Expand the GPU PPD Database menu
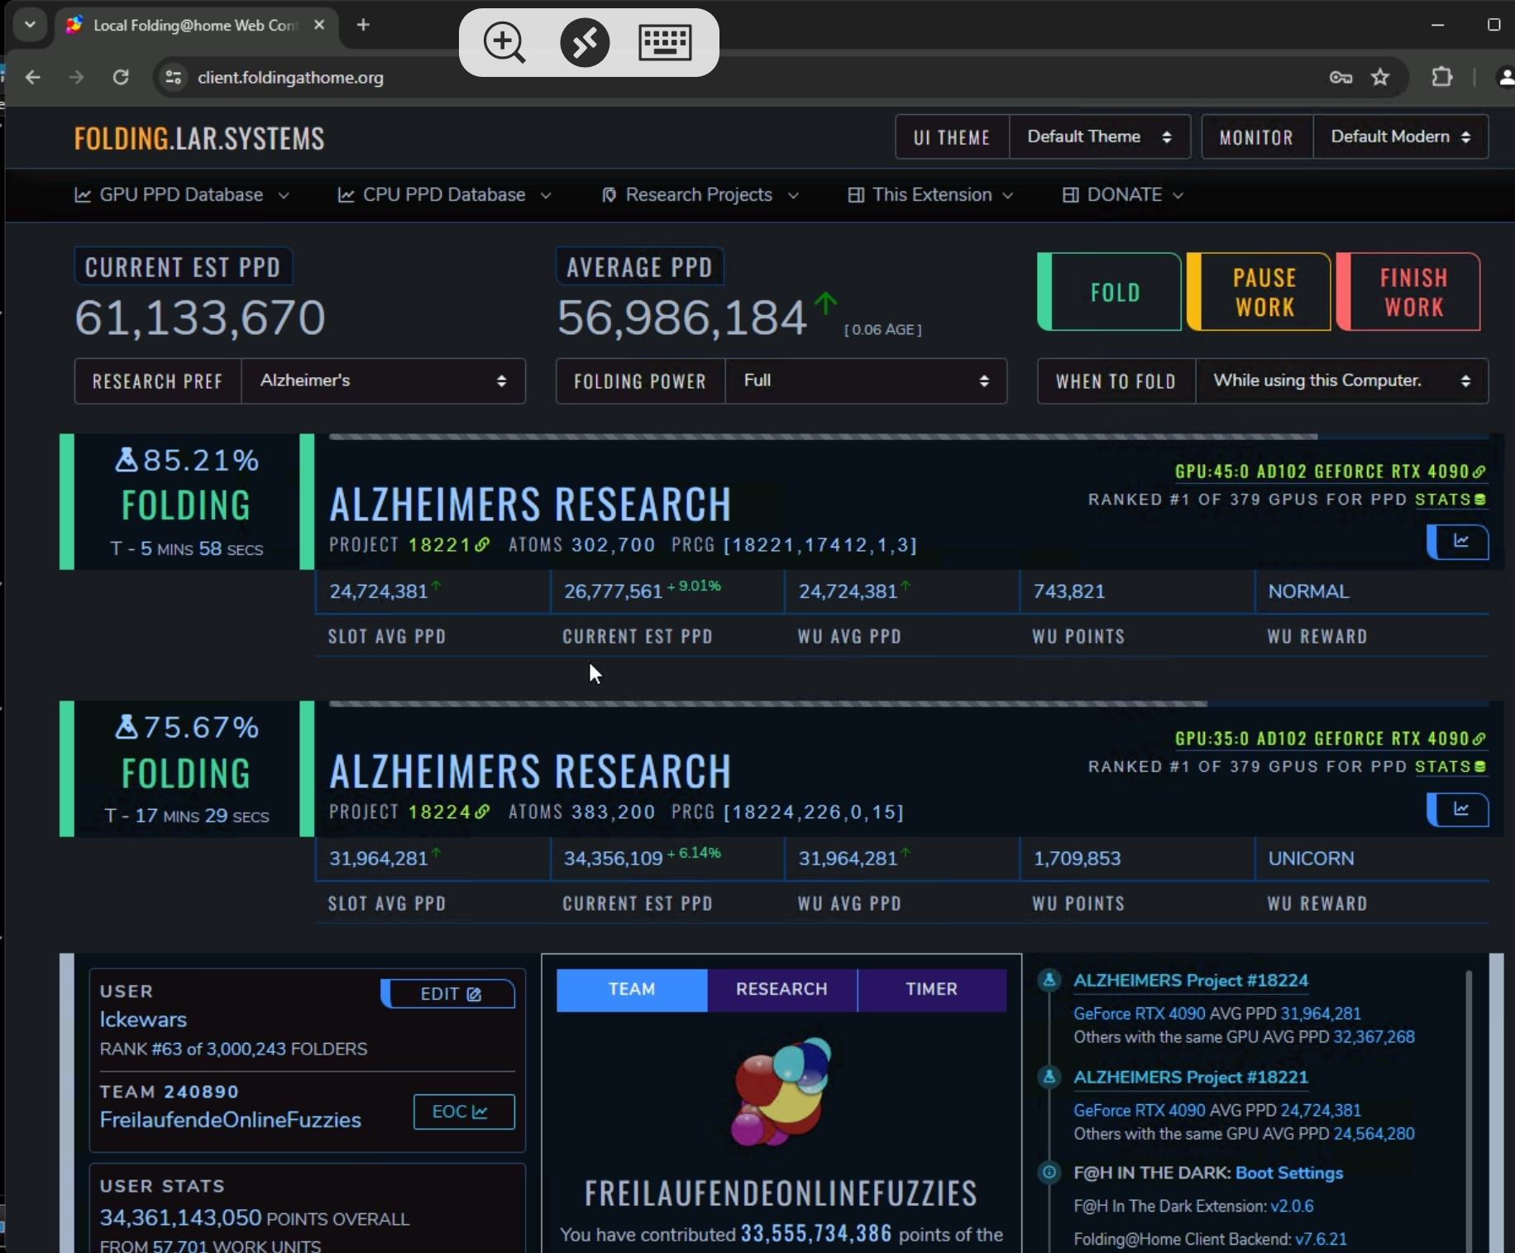Image resolution: width=1515 pixels, height=1253 pixels. coord(182,194)
